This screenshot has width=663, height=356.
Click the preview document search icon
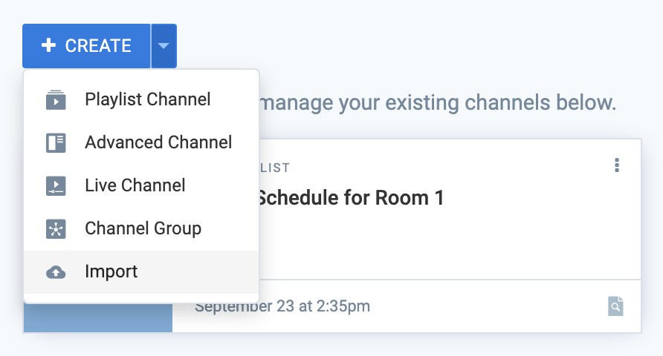pyautogui.click(x=615, y=306)
